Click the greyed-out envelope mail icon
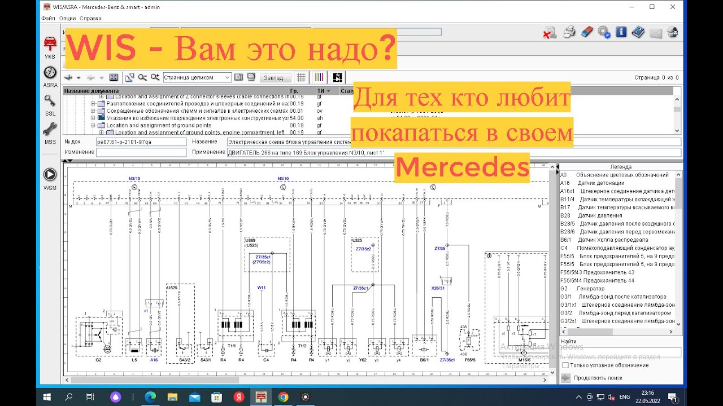 [x=655, y=33]
